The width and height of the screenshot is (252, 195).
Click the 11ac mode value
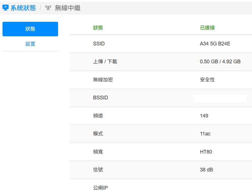[205, 134]
